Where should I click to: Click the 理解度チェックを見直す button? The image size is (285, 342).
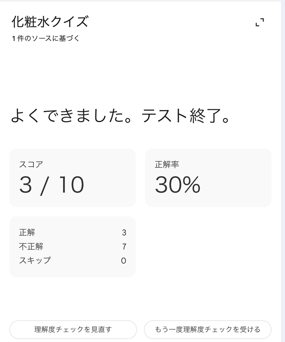click(73, 329)
